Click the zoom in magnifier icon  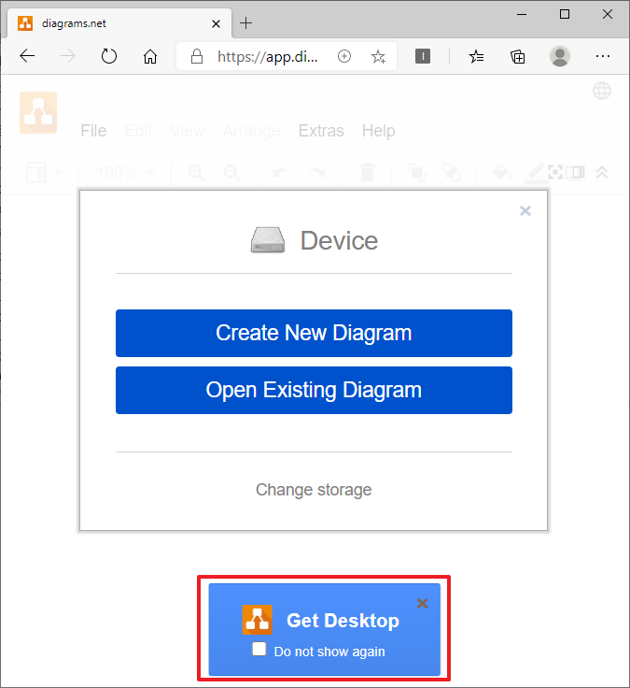point(196,173)
